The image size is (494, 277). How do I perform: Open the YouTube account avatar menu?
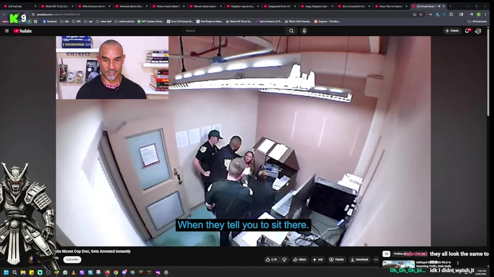coord(478,31)
